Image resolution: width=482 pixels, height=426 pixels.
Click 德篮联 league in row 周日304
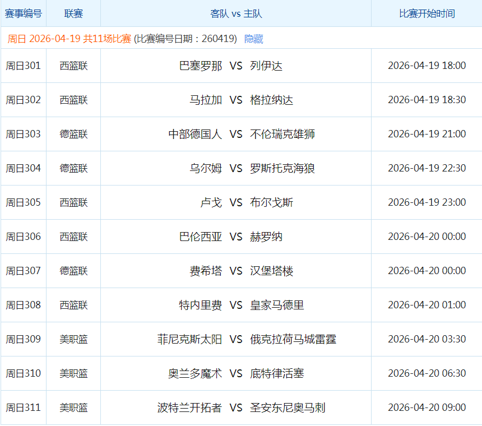73,168
